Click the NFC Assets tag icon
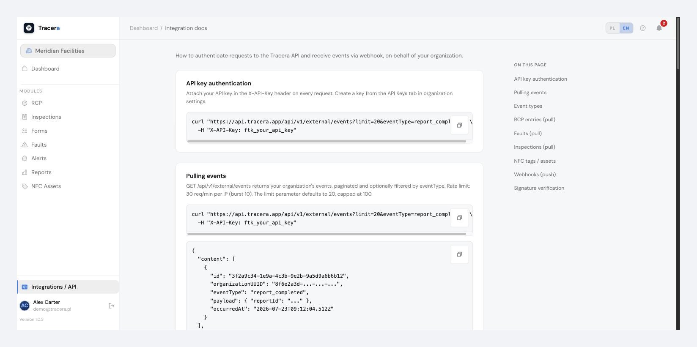Screen dimensions: 697x347 (x=25, y=186)
